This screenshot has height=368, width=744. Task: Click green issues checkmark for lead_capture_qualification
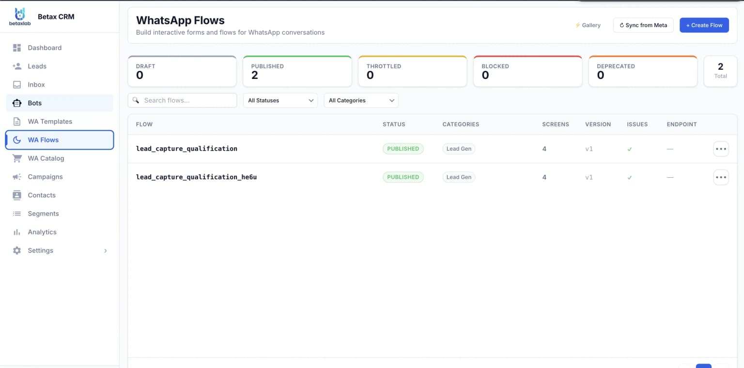click(630, 149)
